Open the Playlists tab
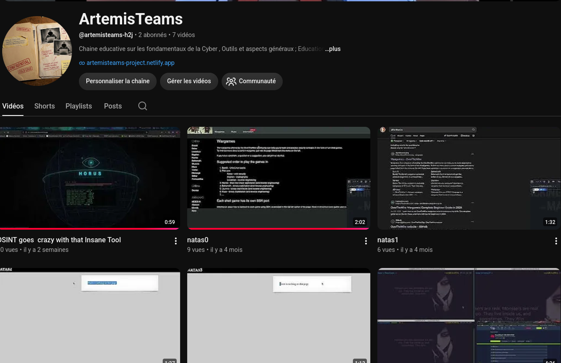The height and width of the screenshot is (363, 561). [x=79, y=106]
